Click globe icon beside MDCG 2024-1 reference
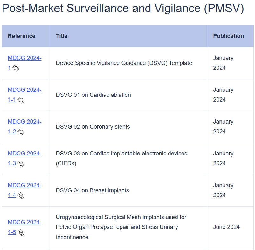Viewport: 255px width, 250px height. [16, 68]
